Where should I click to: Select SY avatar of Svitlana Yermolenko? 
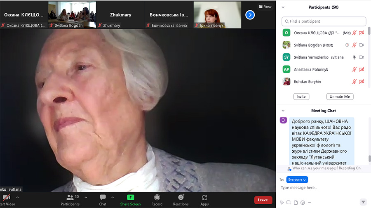click(286, 57)
